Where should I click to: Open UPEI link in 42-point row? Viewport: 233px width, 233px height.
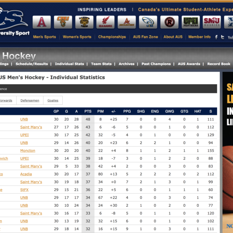(x=24, y=135)
